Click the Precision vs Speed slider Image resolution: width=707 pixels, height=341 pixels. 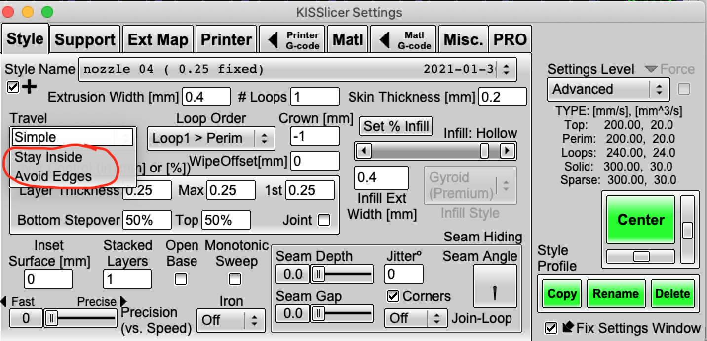(81, 319)
